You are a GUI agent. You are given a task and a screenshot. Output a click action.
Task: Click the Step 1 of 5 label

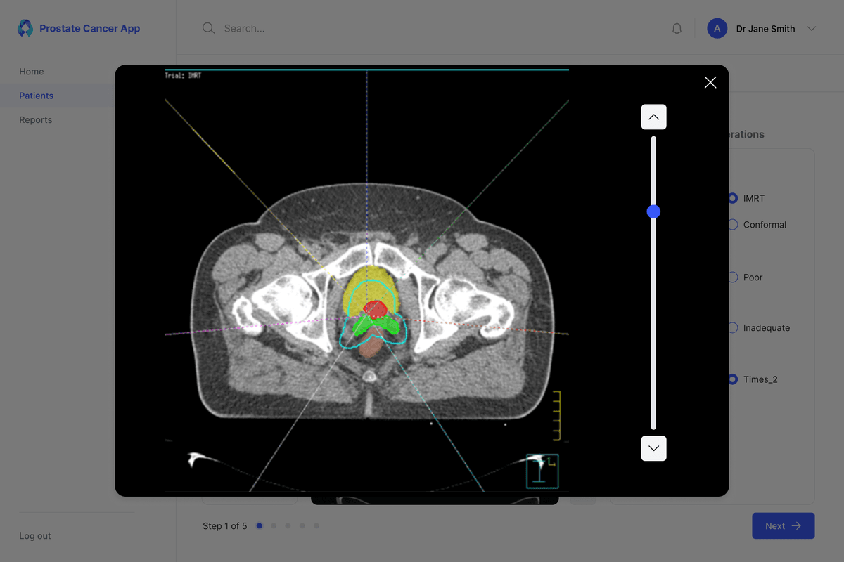click(225, 525)
